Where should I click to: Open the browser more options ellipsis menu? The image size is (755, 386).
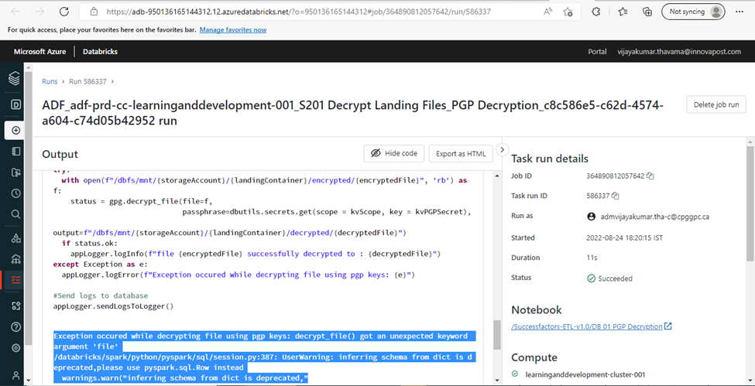click(x=740, y=12)
